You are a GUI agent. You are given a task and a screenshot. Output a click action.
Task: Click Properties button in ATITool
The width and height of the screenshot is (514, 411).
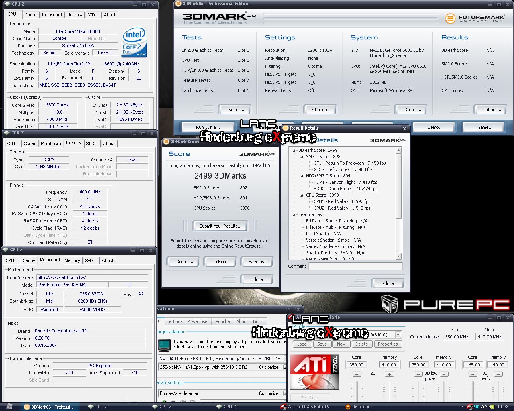click(388, 344)
